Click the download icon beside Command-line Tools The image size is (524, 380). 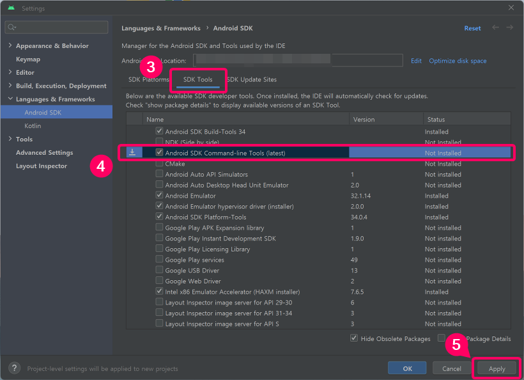(x=132, y=152)
